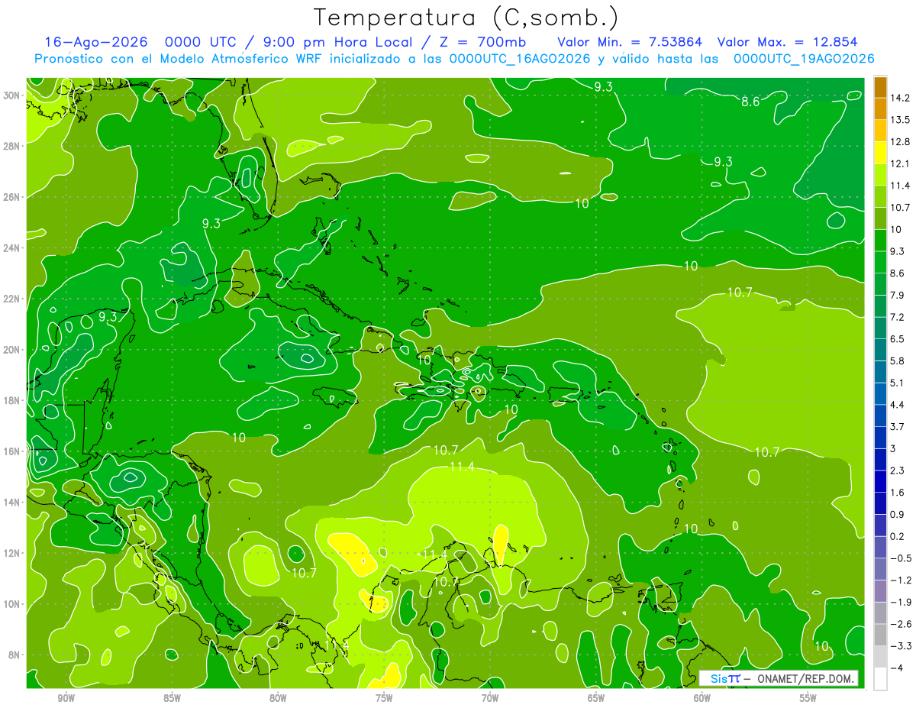
Task: Click the 6.5 color bar label
Action: pyautogui.click(x=898, y=338)
